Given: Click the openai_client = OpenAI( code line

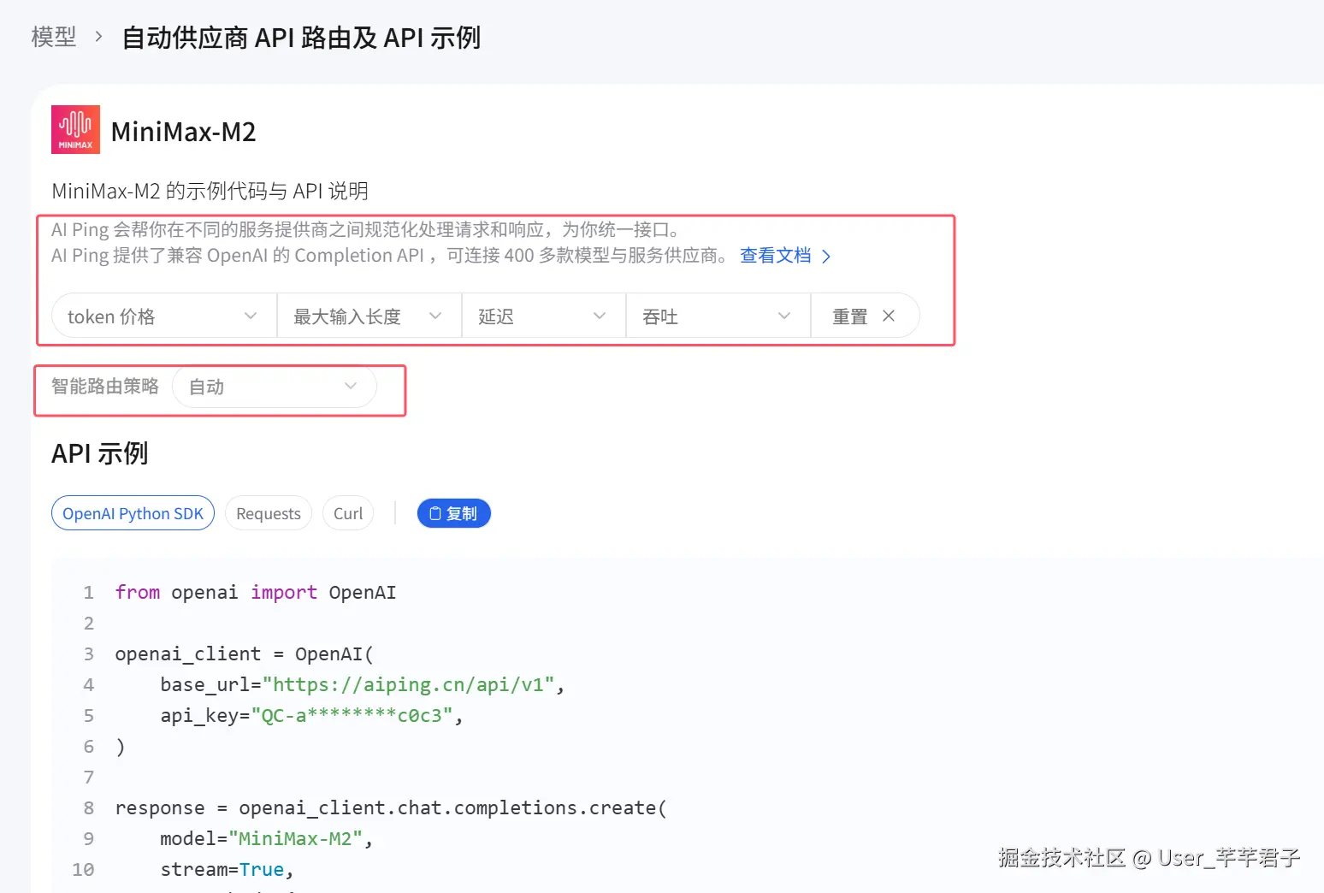Looking at the screenshot, I should pyautogui.click(x=245, y=653).
